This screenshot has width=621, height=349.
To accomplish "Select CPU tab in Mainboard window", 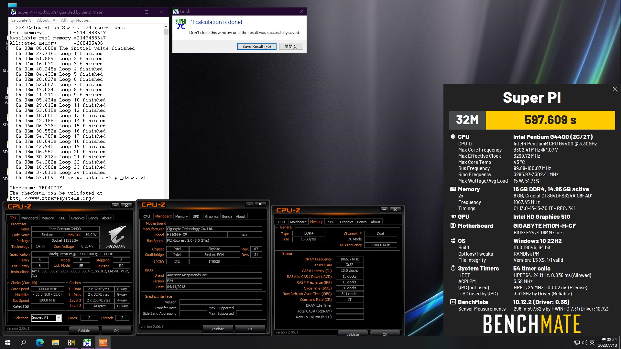I will pyautogui.click(x=147, y=217).
